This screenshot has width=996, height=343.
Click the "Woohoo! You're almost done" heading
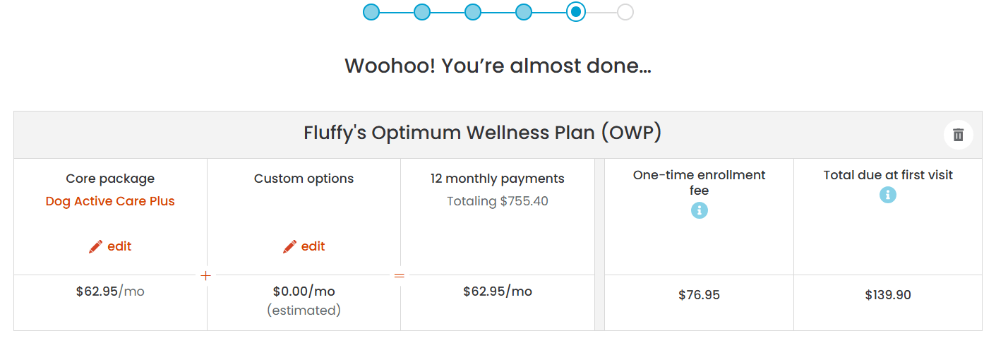pyautogui.click(x=498, y=66)
